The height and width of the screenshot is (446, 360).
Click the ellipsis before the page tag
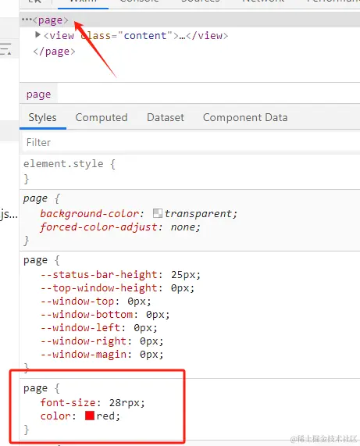27,20
